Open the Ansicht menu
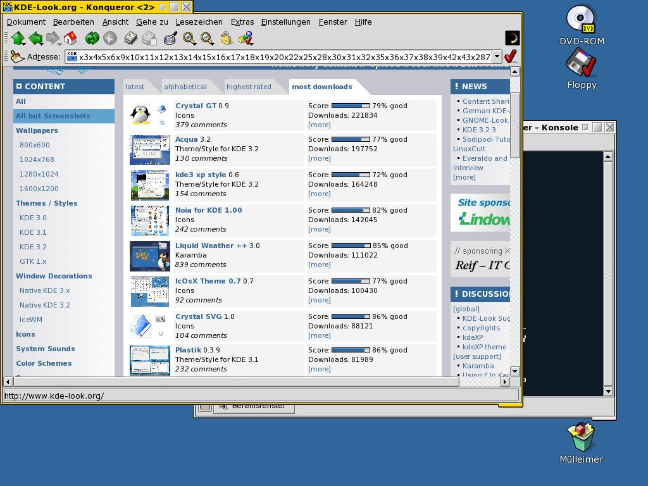 pyautogui.click(x=115, y=22)
